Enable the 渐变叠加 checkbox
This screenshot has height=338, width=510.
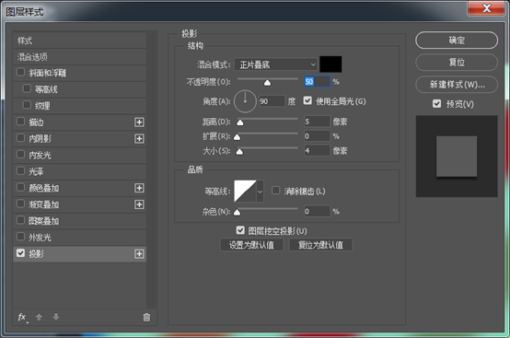point(20,204)
